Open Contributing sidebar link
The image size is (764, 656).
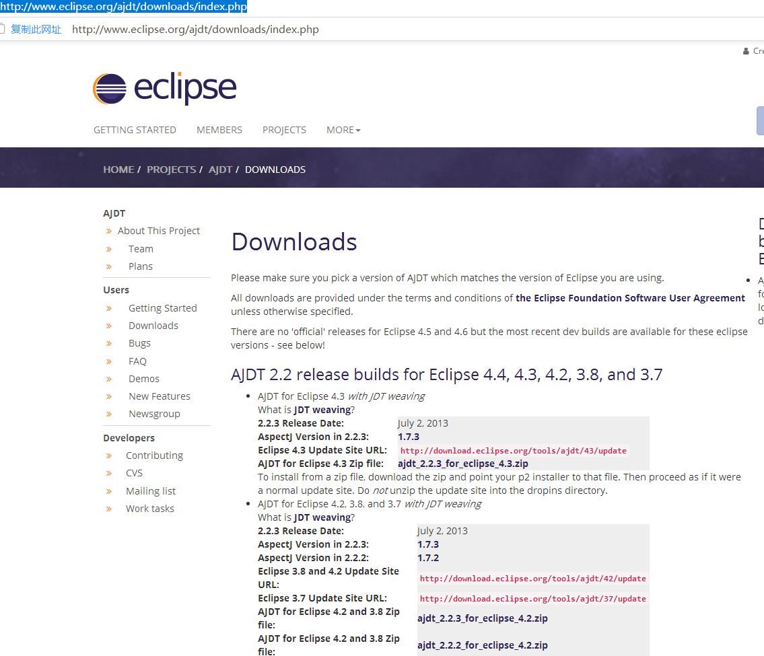154,455
